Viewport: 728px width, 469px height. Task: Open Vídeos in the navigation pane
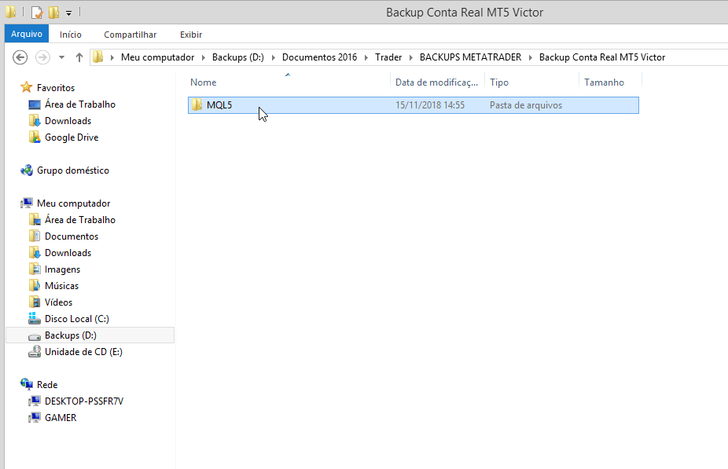click(x=58, y=302)
